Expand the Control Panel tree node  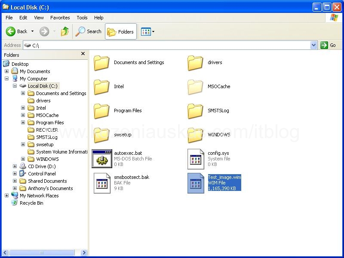[15, 174]
